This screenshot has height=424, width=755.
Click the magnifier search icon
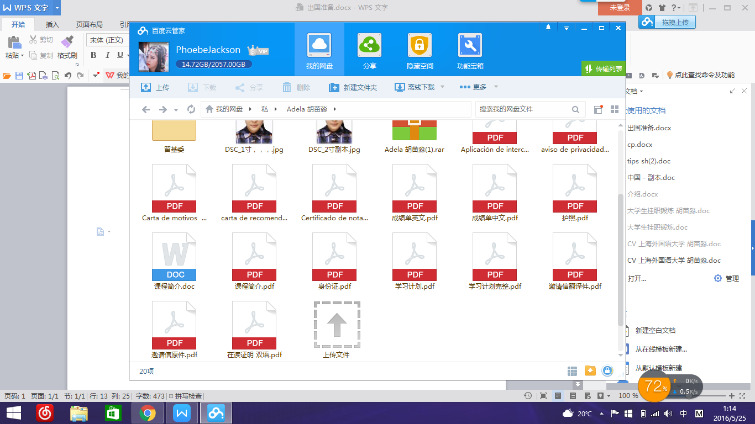575,109
